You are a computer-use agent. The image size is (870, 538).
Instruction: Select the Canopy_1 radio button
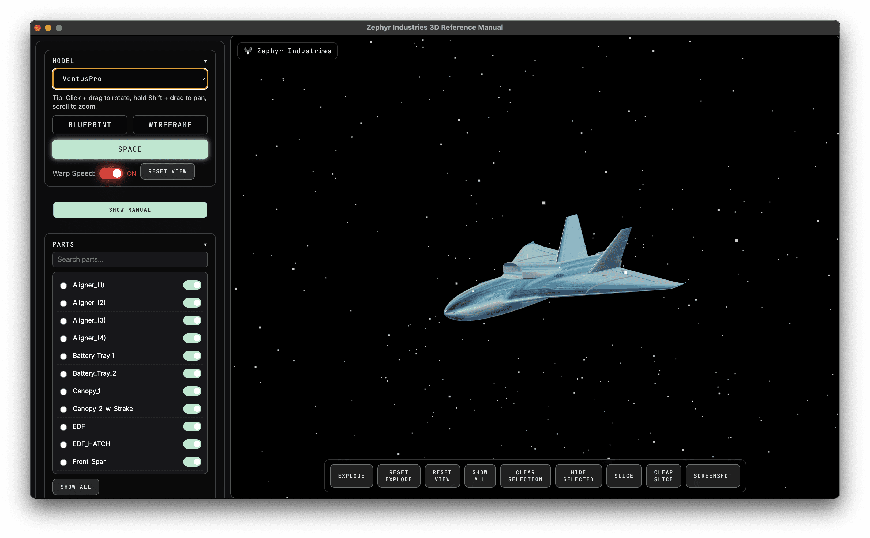(63, 391)
